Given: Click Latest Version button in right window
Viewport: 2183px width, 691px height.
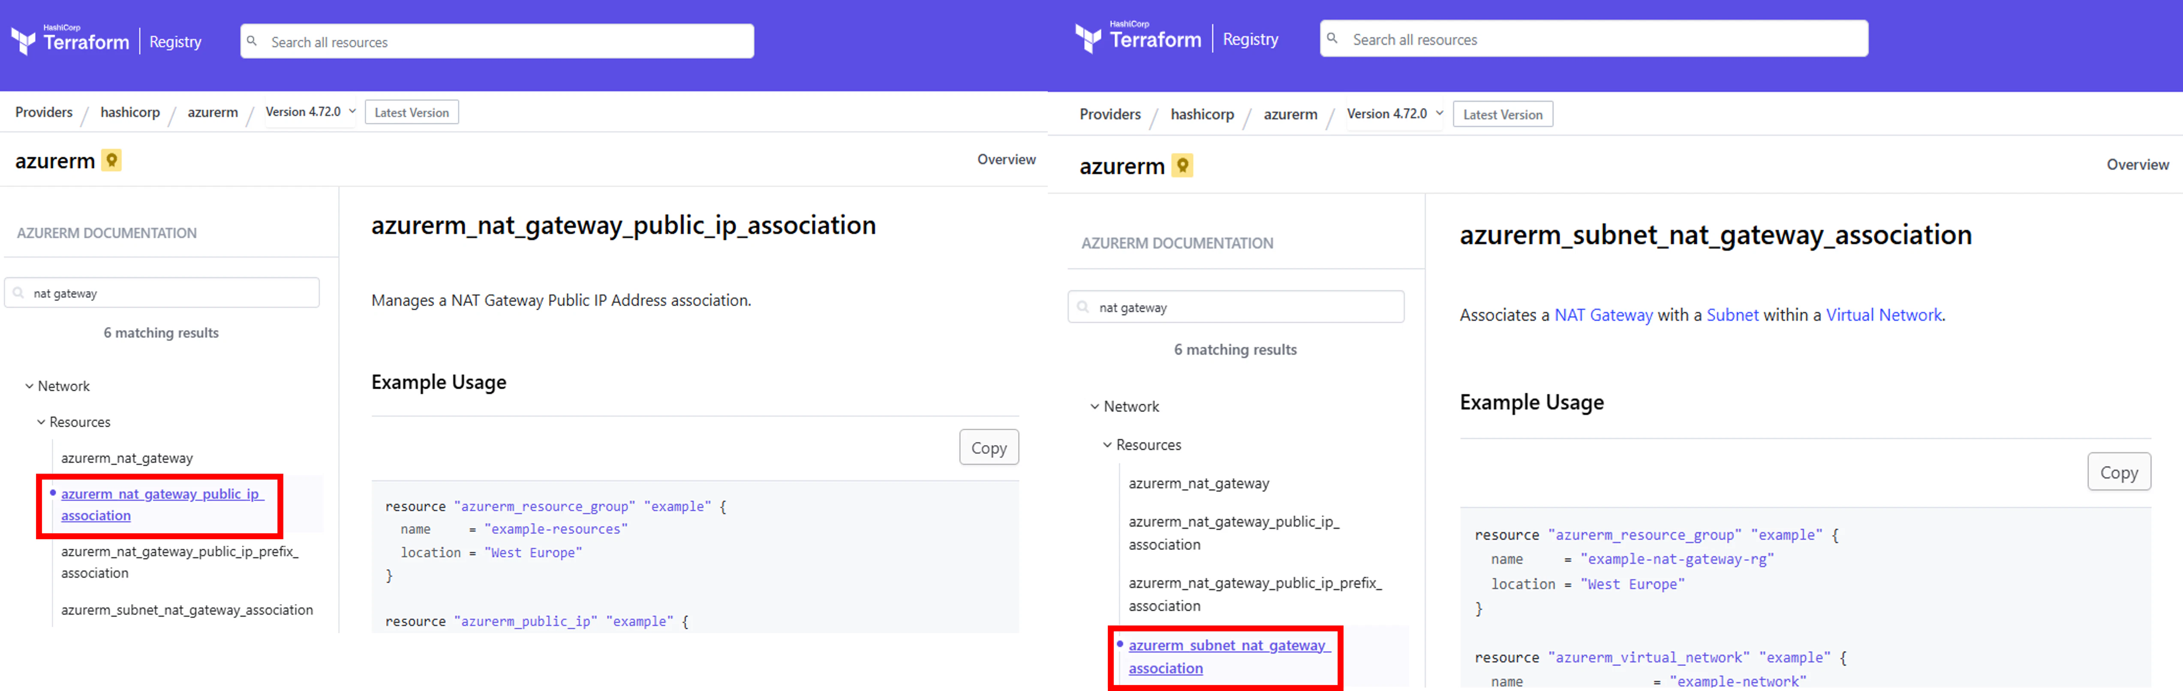Looking at the screenshot, I should [1503, 114].
